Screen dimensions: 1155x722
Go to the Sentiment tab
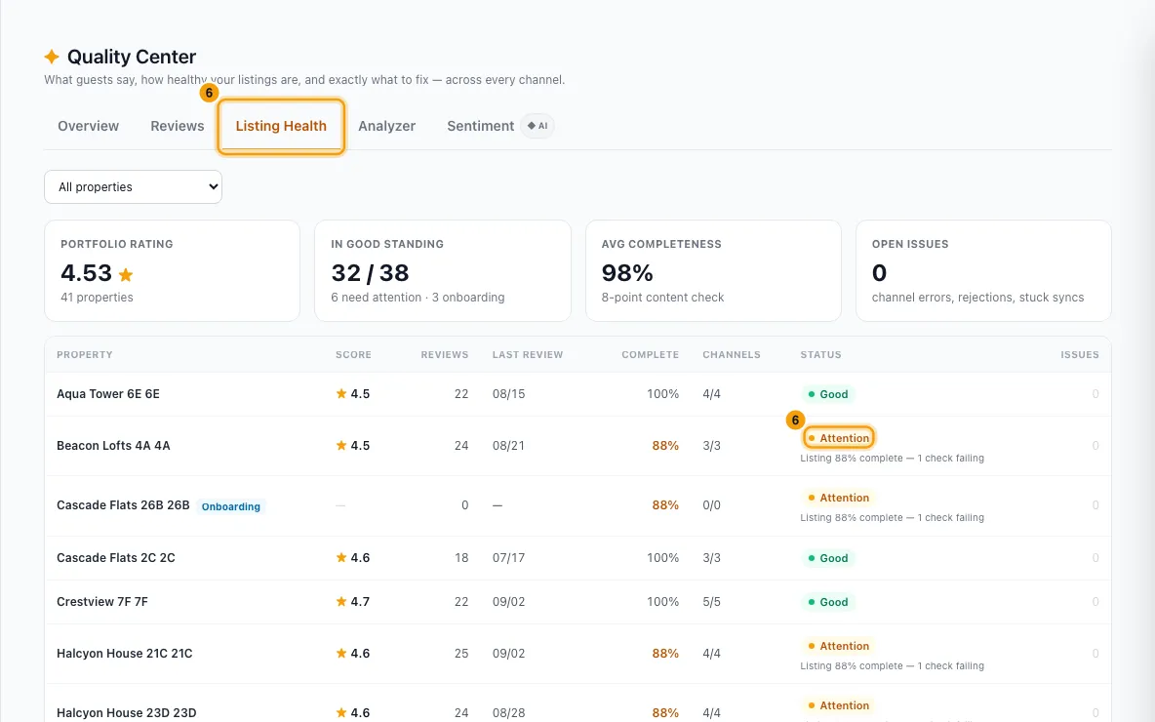tap(480, 126)
